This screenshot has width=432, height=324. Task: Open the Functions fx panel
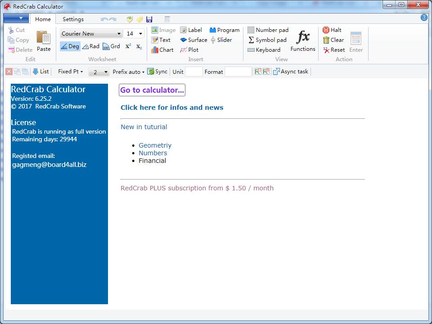(303, 41)
